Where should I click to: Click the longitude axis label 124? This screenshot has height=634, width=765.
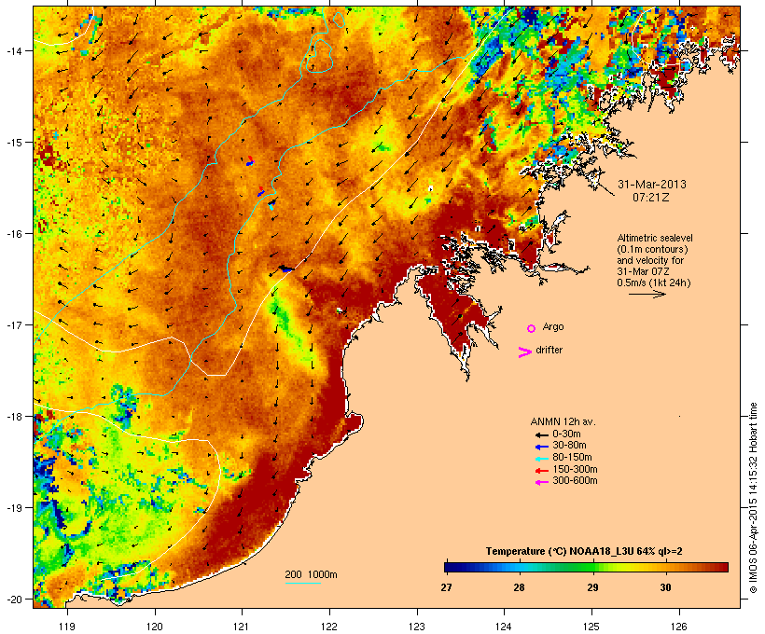point(504,627)
